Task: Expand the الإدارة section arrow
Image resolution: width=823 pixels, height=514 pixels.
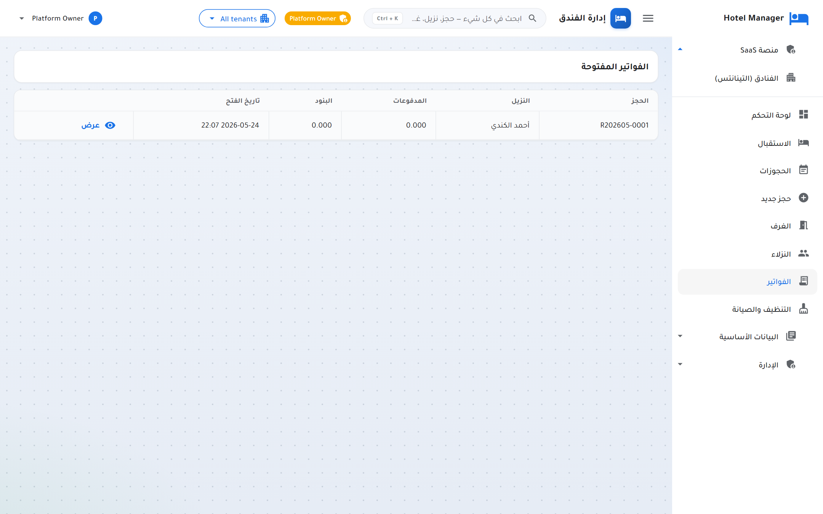Action: 680,364
